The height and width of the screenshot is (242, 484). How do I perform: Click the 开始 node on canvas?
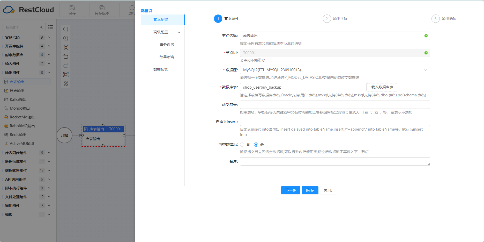[64, 135]
